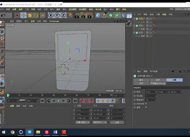Enable the 层级 checkbox

[x=146, y=107]
